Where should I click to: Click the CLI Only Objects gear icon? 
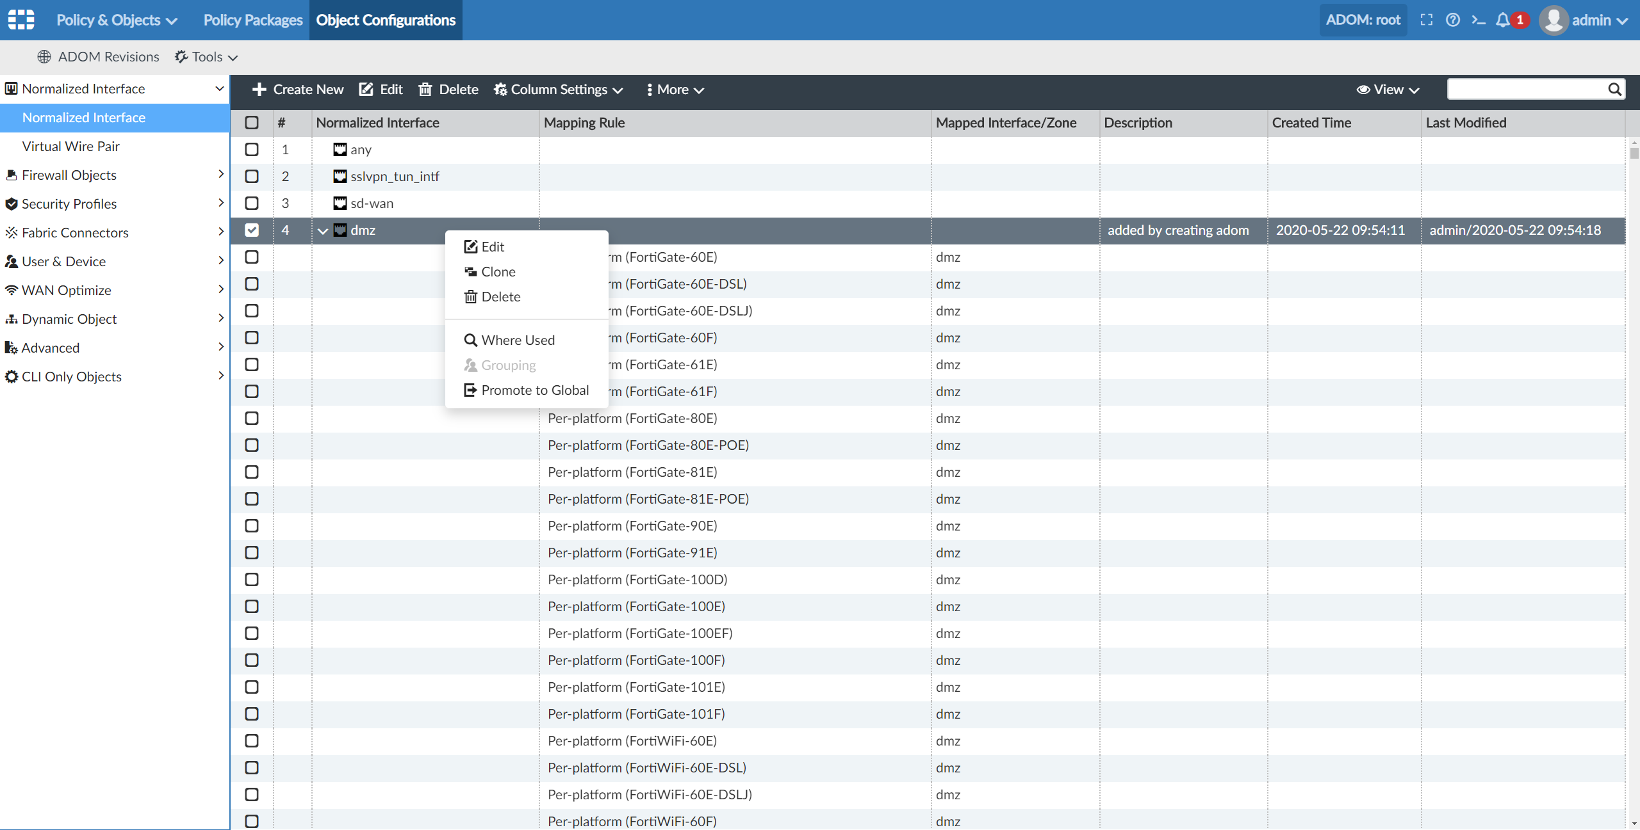click(12, 376)
